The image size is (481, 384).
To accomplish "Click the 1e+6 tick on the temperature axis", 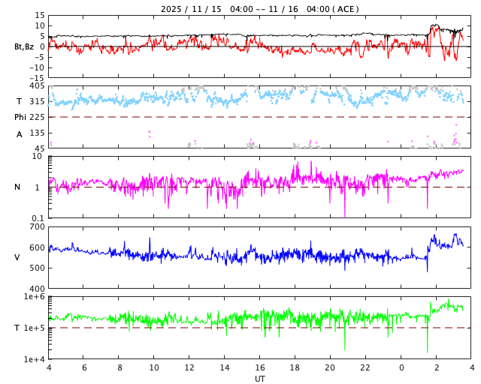I will tap(35, 298).
